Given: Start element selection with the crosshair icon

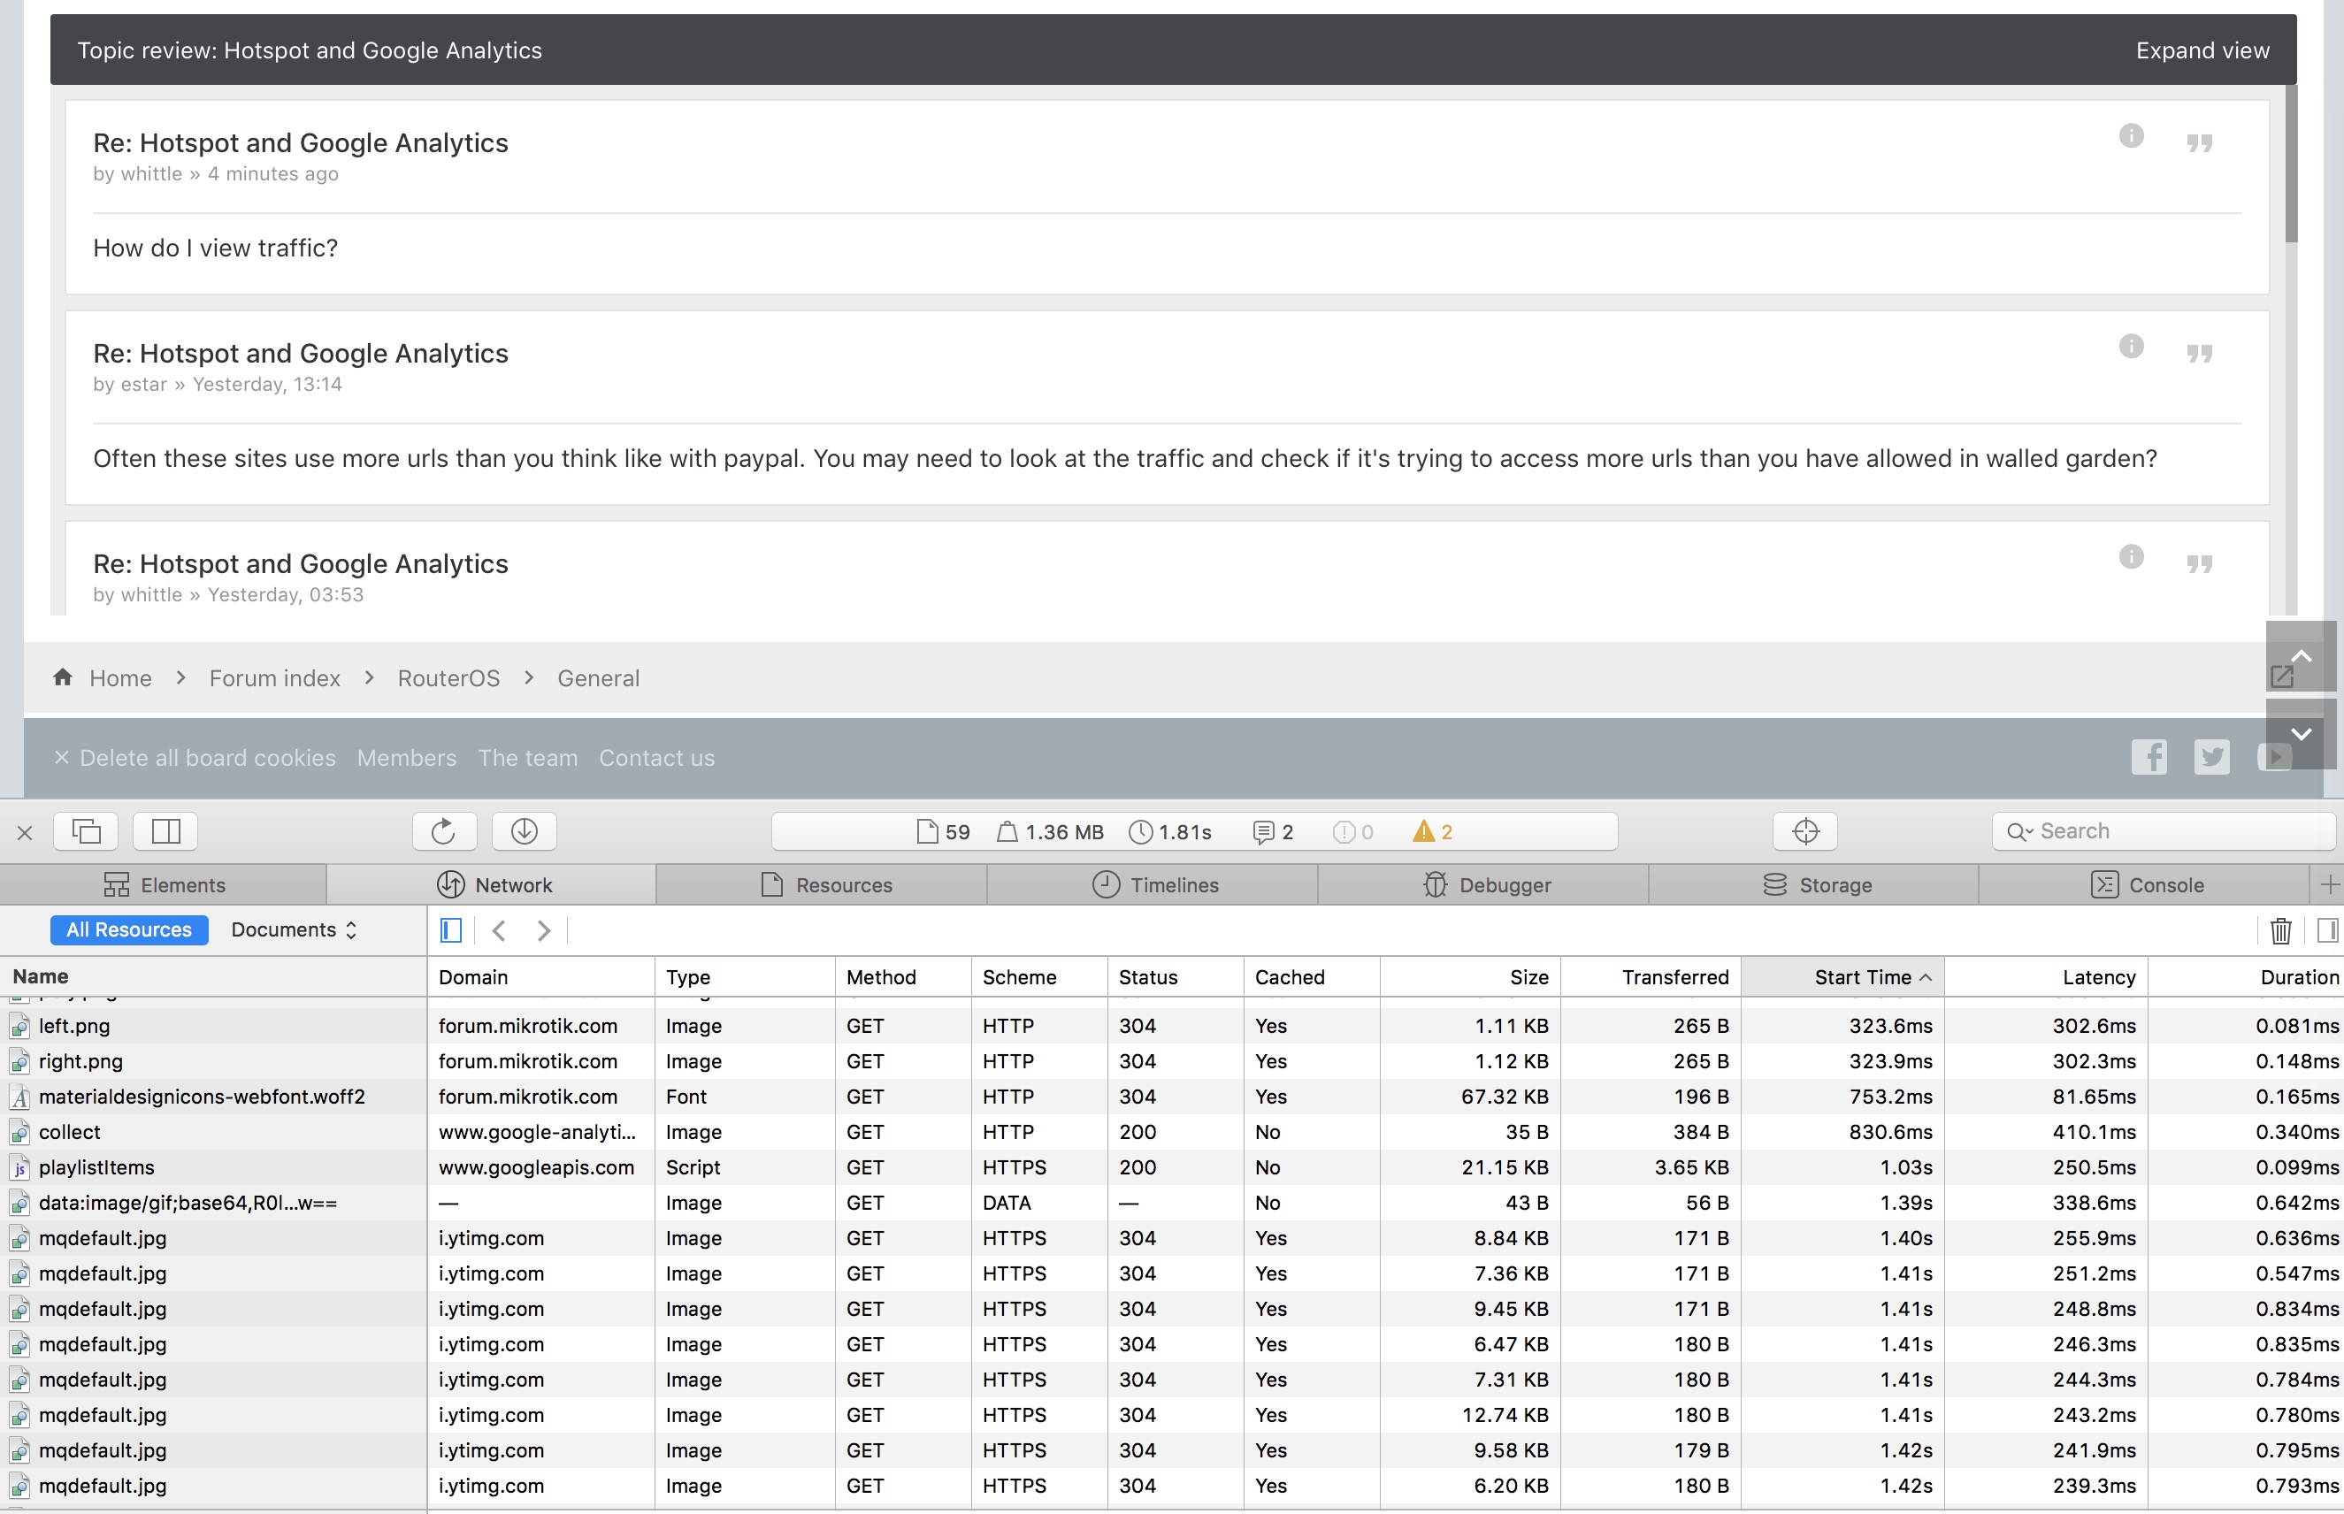Looking at the screenshot, I should tap(1804, 830).
